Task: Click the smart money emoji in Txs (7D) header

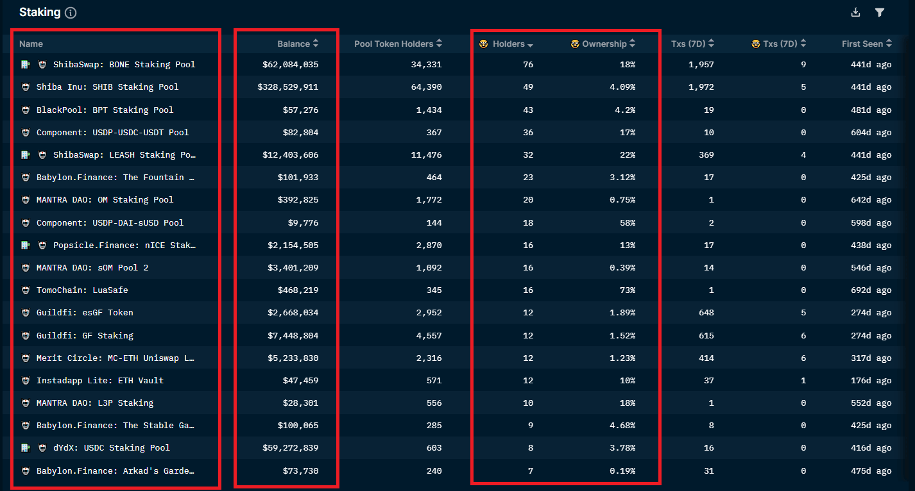Action: pyautogui.click(x=756, y=44)
